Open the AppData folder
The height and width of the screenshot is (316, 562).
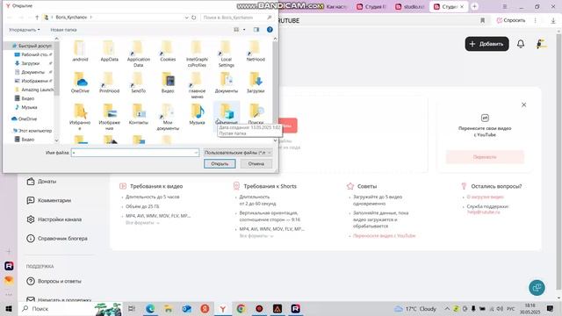tap(109, 51)
